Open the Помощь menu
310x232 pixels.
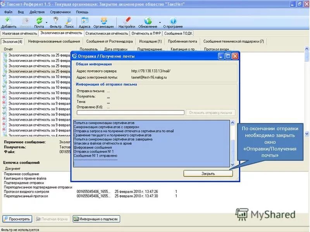[82, 12]
